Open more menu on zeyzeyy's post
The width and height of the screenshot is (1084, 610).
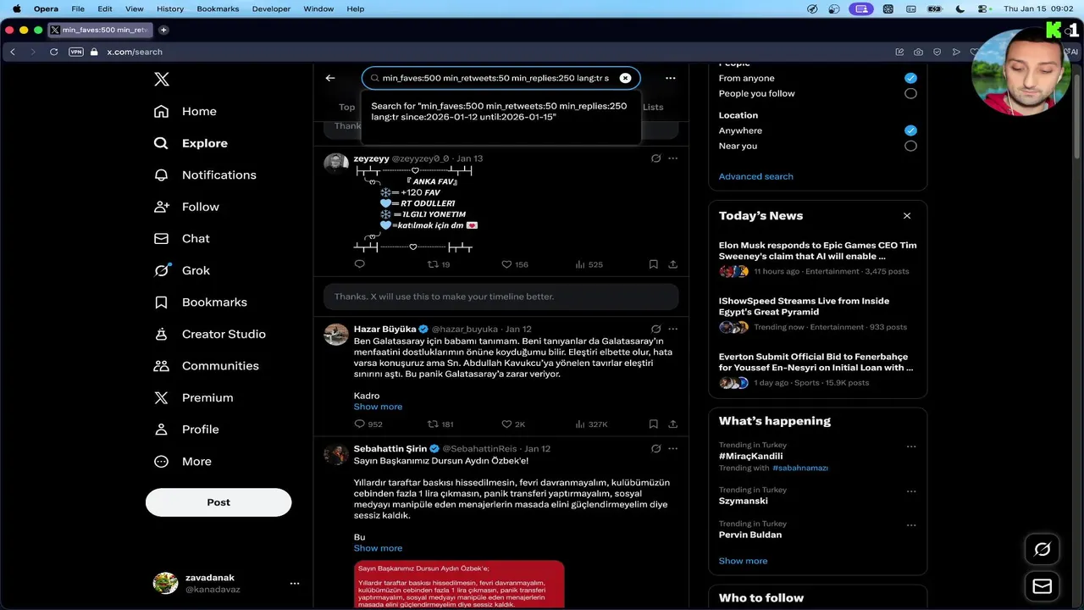pyautogui.click(x=672, y=158)
